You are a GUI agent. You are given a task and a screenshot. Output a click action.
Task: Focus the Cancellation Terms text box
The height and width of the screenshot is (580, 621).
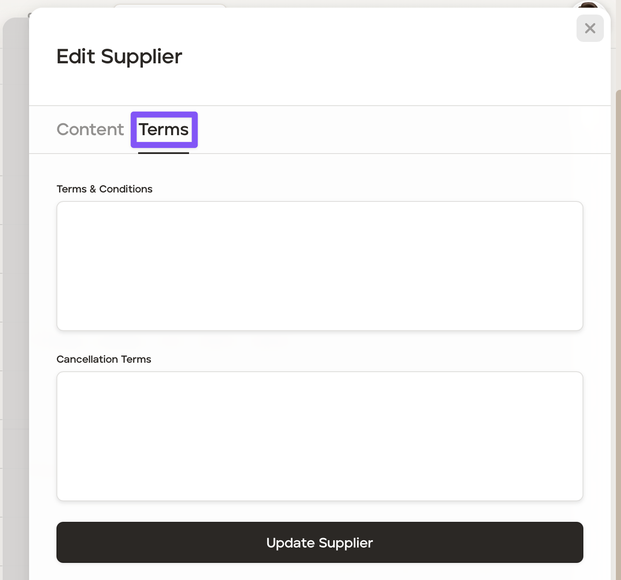[319, 436]
